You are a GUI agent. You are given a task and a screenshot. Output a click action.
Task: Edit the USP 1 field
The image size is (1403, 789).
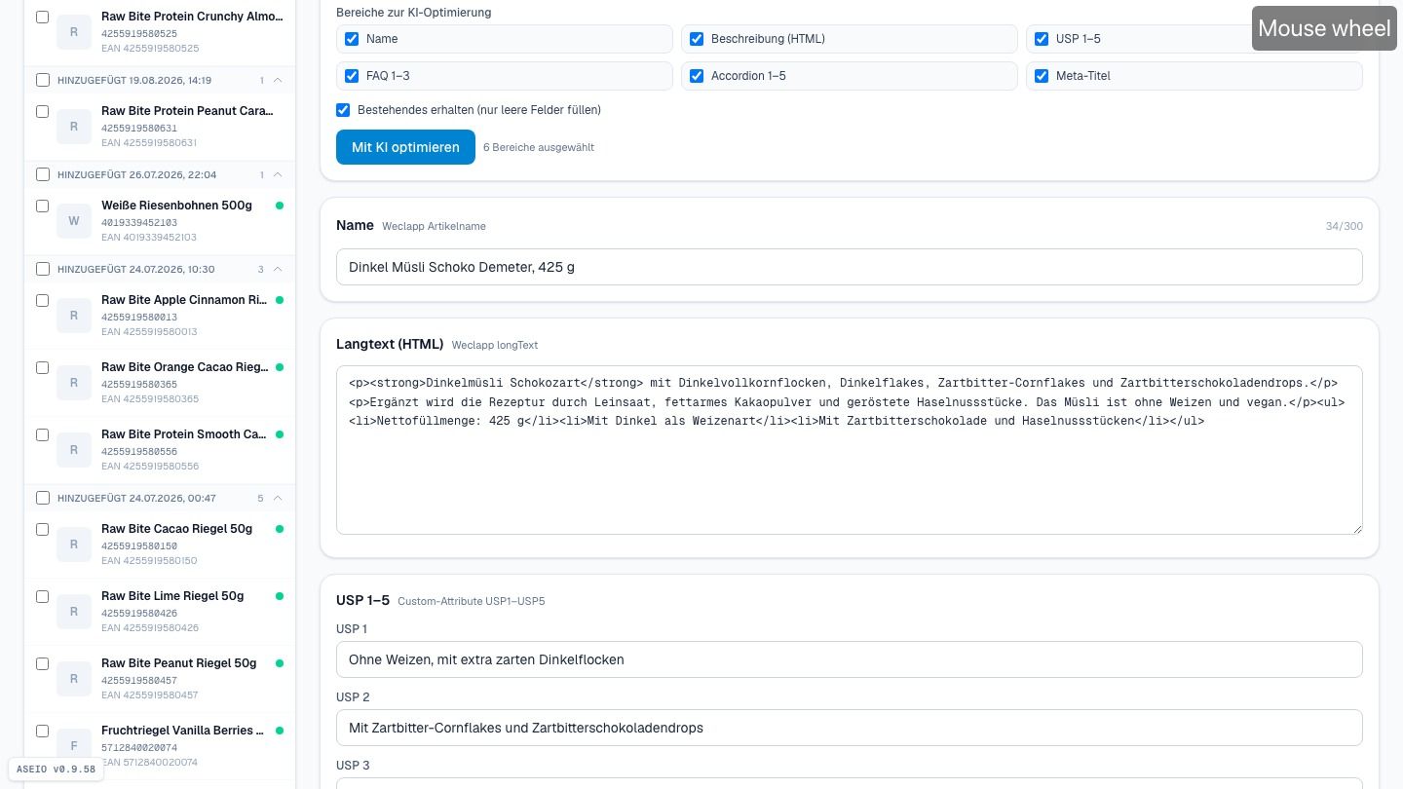point(849,659)
